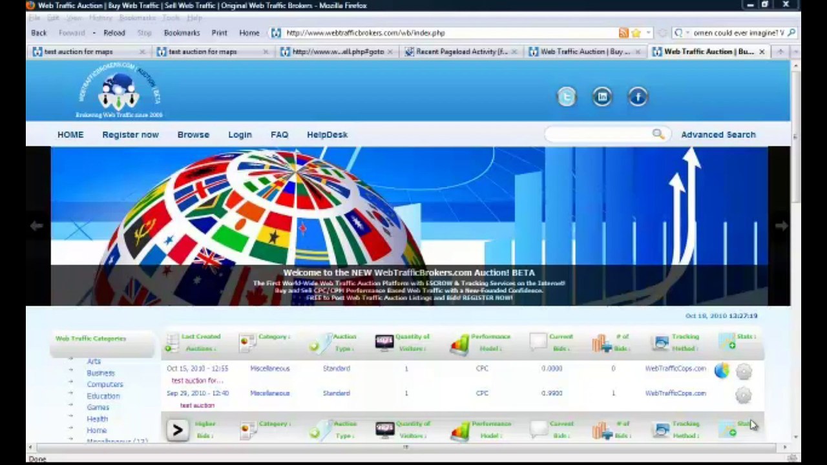Viewport: 827px width, 465px height.
Task: Open the Register now page
Action: pos(131,134)
